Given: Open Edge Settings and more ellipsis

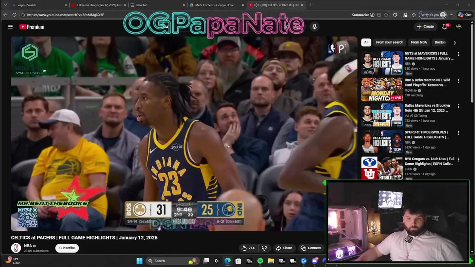Looking at the screenshot, I should [x=451, y=15].
